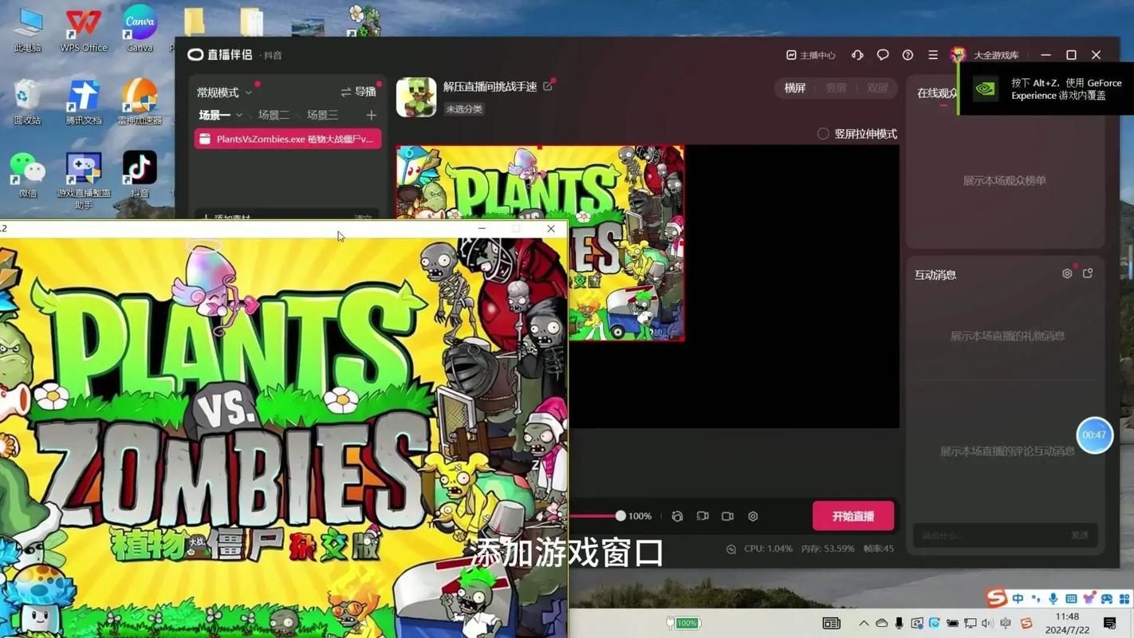Click the headset customer service icon
Screen dimensions: 1134x638
tap(857, 55)
